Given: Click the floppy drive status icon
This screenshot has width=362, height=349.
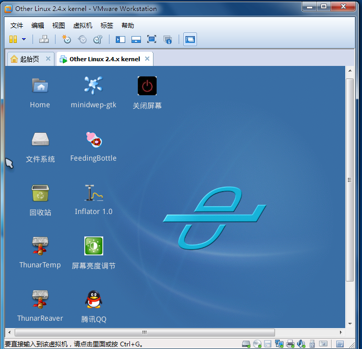Looking at the screenshot, I should 268,344.
